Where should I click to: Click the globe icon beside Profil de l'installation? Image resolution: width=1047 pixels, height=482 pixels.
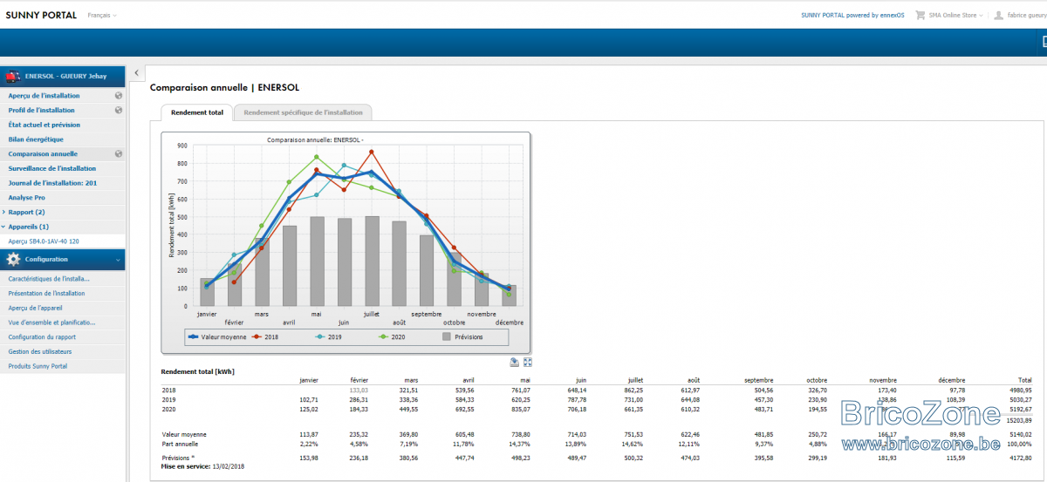119,111
